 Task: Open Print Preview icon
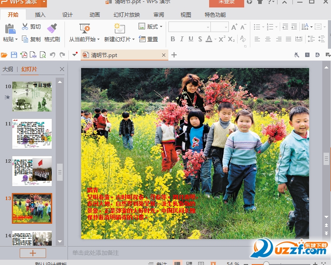(43, 55)
